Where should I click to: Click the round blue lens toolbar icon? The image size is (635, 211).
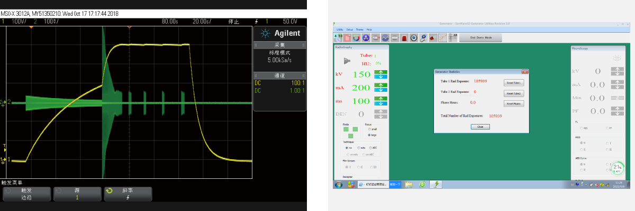414,37
